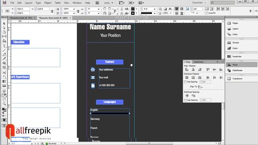Open the stroke weight dropdown

[x=154, y=9]
